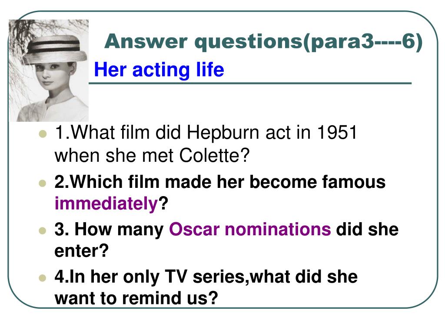This screenshot has width=445, height=334.
Task: Click the year '1951' in question 1
Action: click(x=337, y=132)
